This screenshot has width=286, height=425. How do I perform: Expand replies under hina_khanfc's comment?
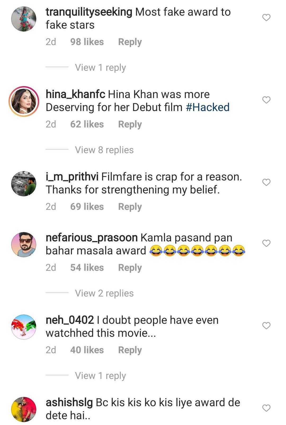[x=104, y=150]
